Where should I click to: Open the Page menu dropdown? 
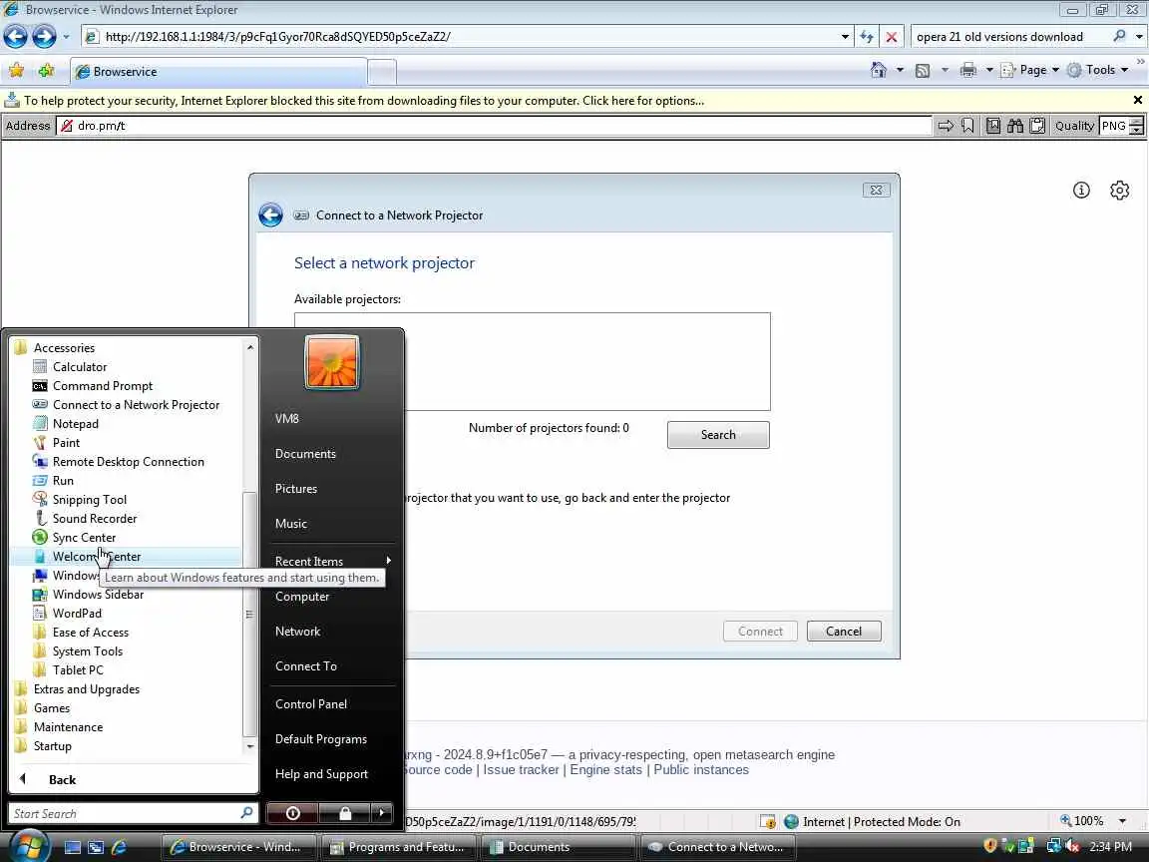1030,70
